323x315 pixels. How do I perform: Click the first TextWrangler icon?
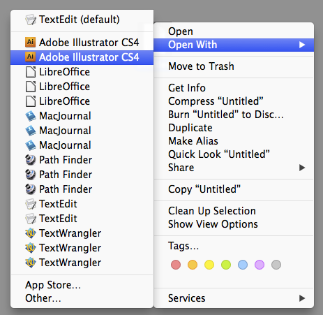[31, 233]
